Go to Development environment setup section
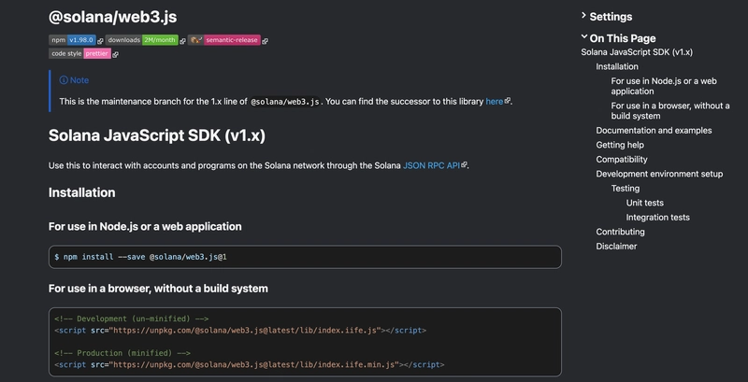The height and width of the screenshot is (382, 748). click(x=659, y=174)
